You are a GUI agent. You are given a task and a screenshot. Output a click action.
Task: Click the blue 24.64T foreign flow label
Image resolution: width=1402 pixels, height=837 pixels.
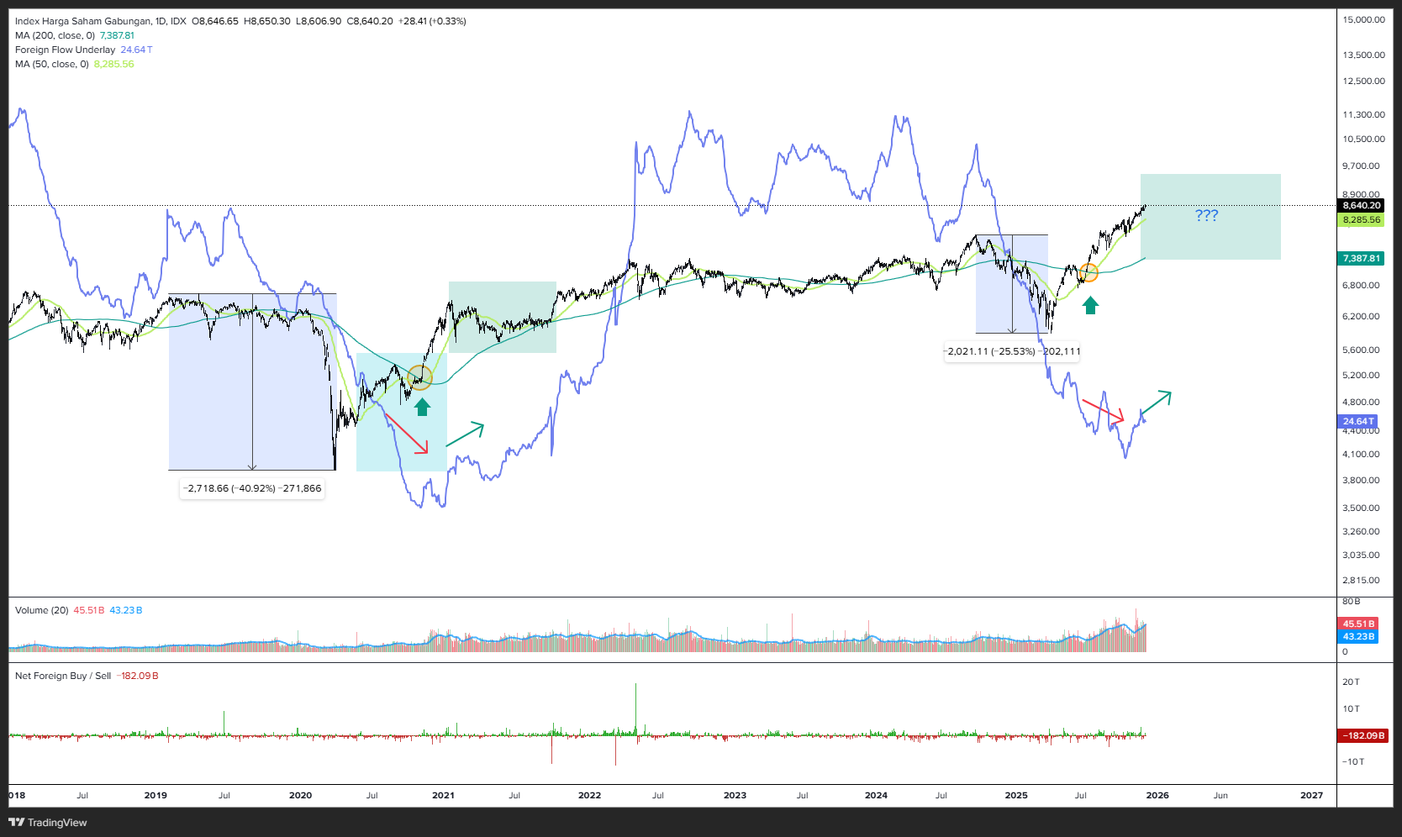(x=1358, y=421)
